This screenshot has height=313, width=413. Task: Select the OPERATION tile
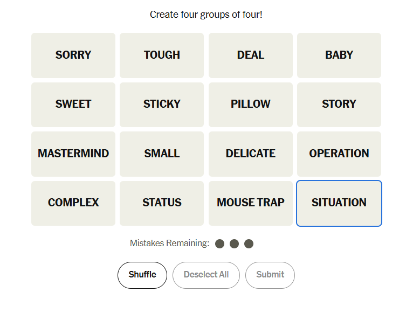click(339, 154)
